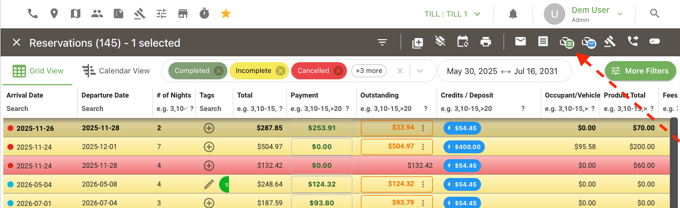This screenshot has height=208, width=680.
Task: Click the phone forwarded icon
Action: 633,41
